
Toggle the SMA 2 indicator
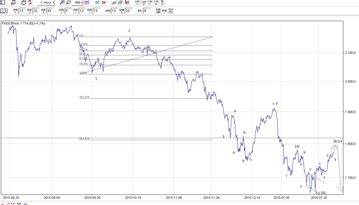pos(29,11)
